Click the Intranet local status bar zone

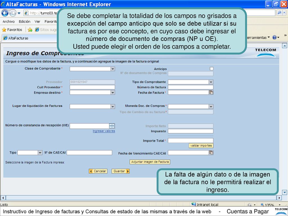point(205,204)
